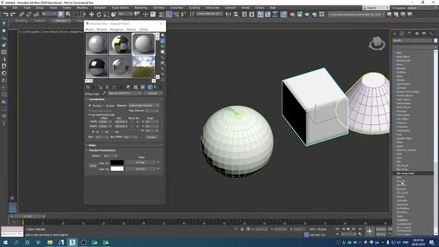The width and height of the screenshot is (439, 247).
Task: Open Select by Name list
Action: click(x=68, y=14)
